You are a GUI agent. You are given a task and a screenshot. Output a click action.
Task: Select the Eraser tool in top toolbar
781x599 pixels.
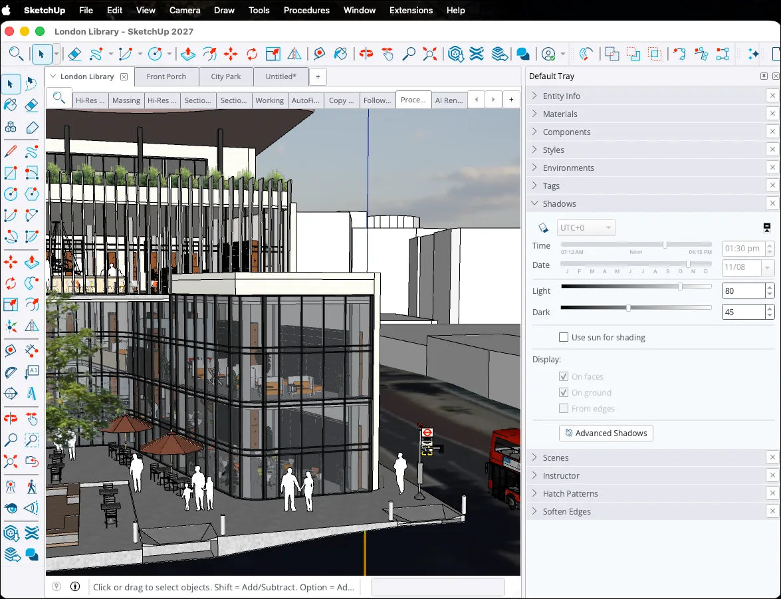74,54
